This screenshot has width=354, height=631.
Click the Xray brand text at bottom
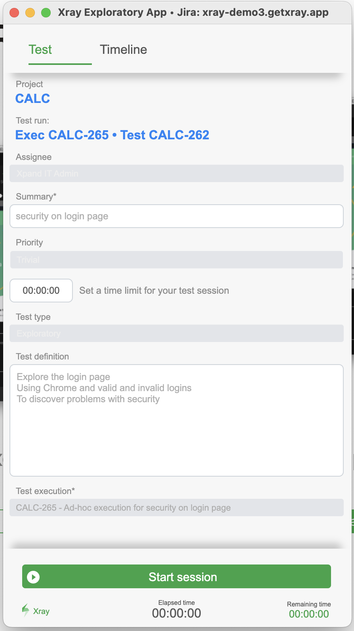coord(41,611)
